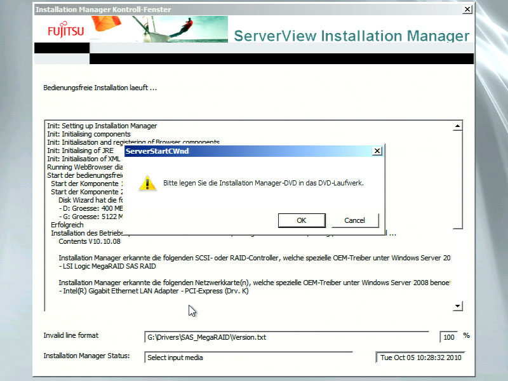Click the G:\Drivers\SAS_MegaRAID\Version.txt field

(x=287, y=337)
